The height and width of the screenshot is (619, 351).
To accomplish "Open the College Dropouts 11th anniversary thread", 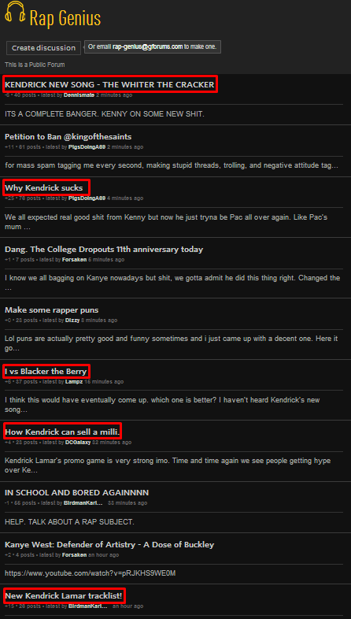I will coord(104,250).
